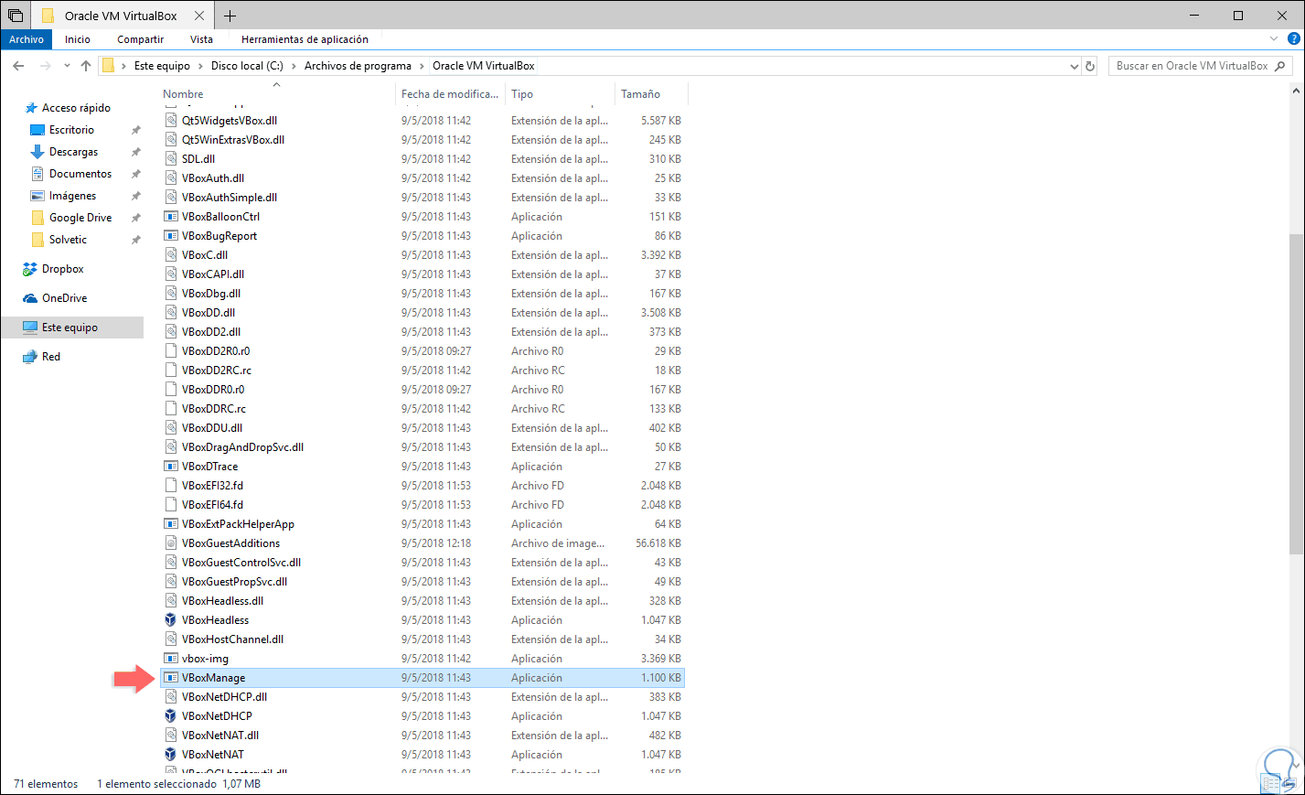Click the OneDrive cloud icon

pos(30,298)
